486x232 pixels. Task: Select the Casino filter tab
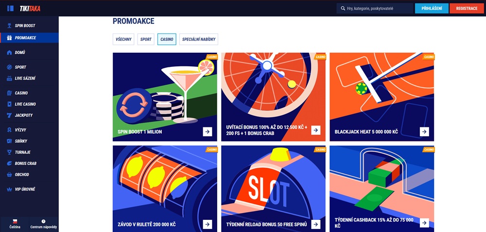tap(167, 39)
